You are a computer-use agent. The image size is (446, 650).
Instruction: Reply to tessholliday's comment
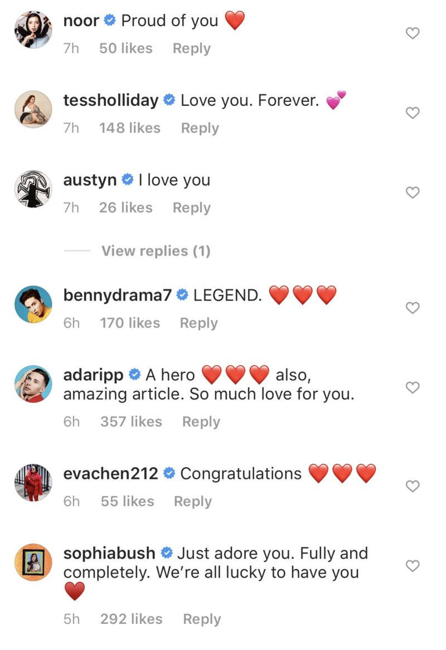click(200, 128)
